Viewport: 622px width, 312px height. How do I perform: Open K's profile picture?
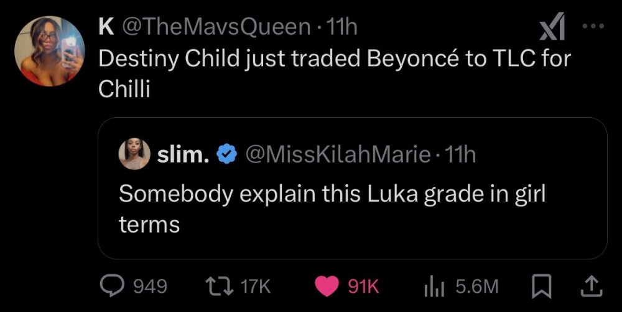tap(49, 51)
